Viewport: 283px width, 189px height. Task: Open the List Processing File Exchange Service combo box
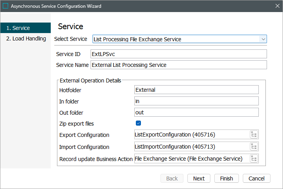180,39
